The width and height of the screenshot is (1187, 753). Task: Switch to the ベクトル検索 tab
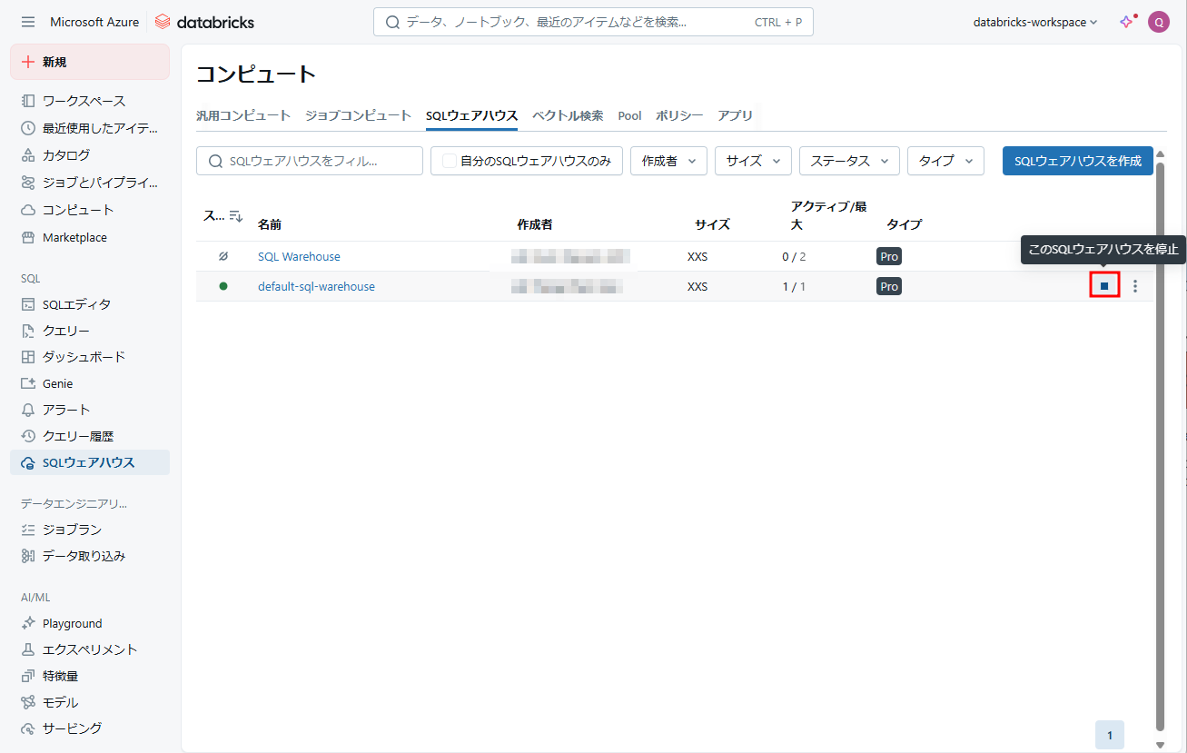click(x=568, y=115)
